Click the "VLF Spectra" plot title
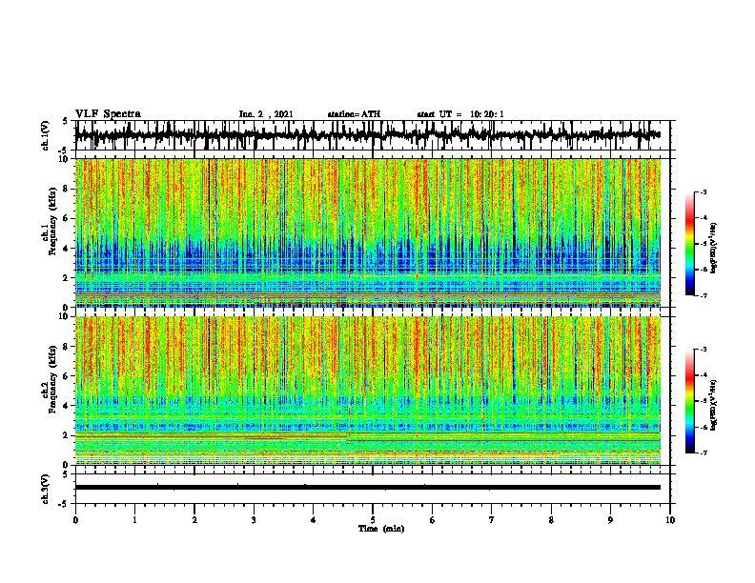 (108, 113)
